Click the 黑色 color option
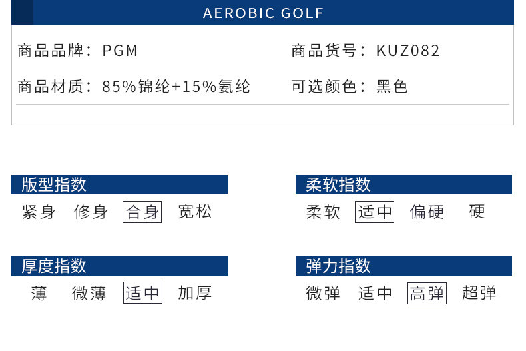 click(x=392, y=86)
